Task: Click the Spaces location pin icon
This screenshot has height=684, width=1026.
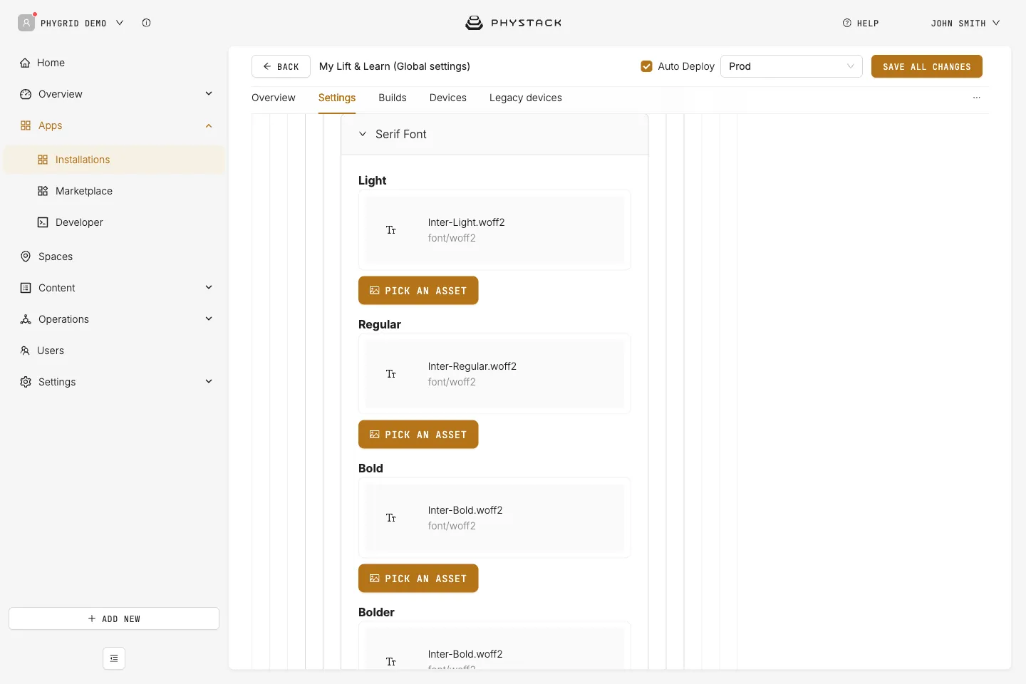Action: tap(26, 256)
